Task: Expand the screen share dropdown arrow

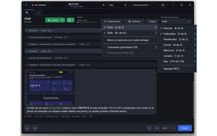Action: (x=73, y=20)
